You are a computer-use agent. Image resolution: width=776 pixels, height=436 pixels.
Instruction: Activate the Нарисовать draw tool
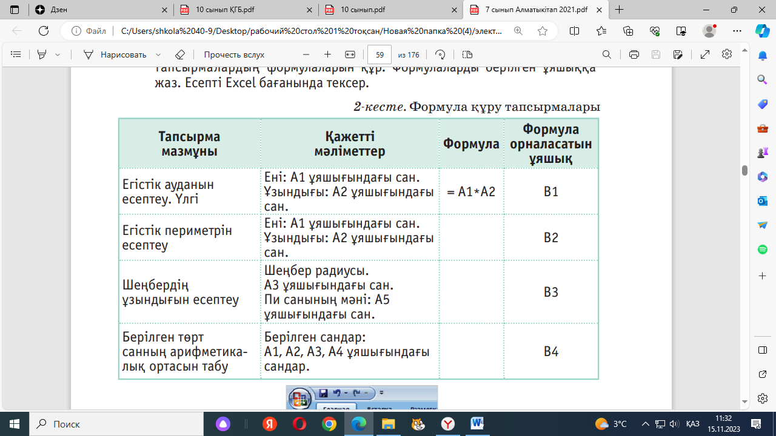115,54
